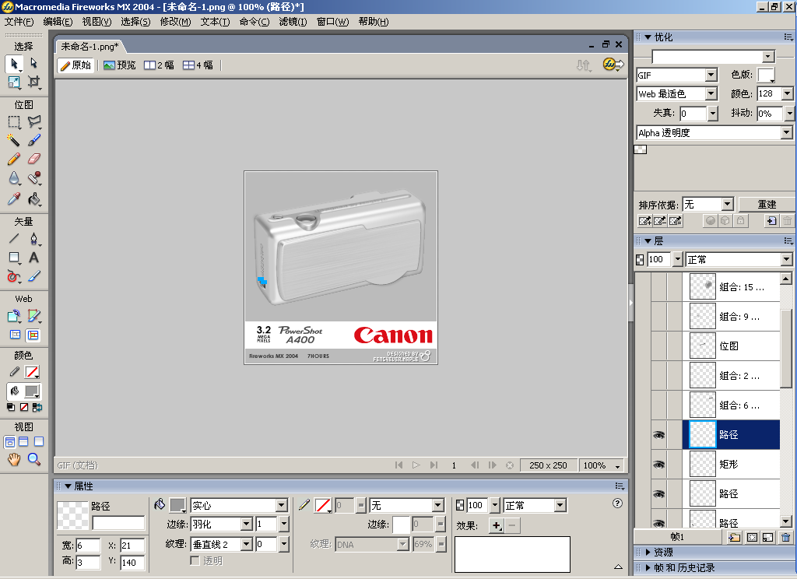
Task: Hide the 矩形 layer
Action: point(658,464)
